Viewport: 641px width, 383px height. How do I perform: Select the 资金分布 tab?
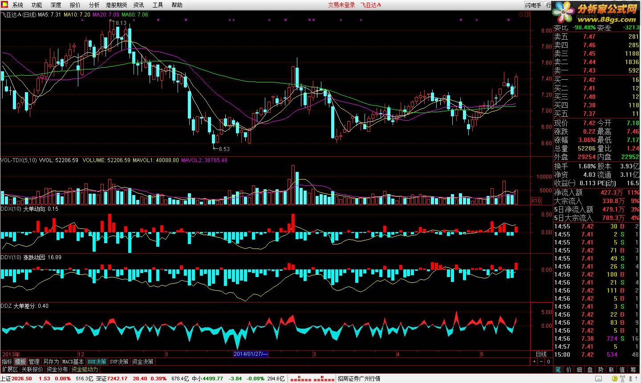(x=57, y=369)
